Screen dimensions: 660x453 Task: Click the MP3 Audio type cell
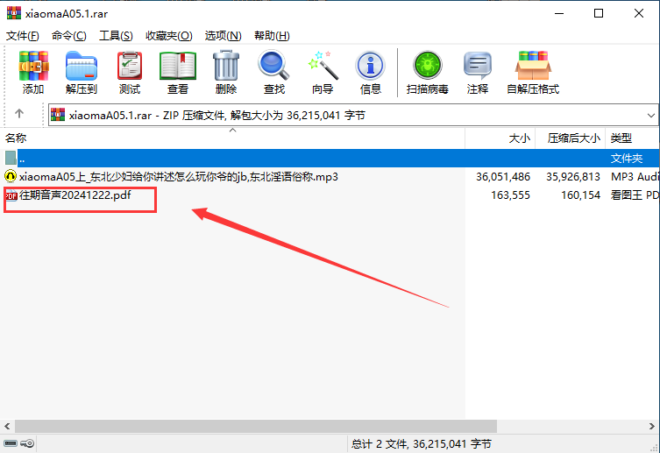(x=635, y=177)
